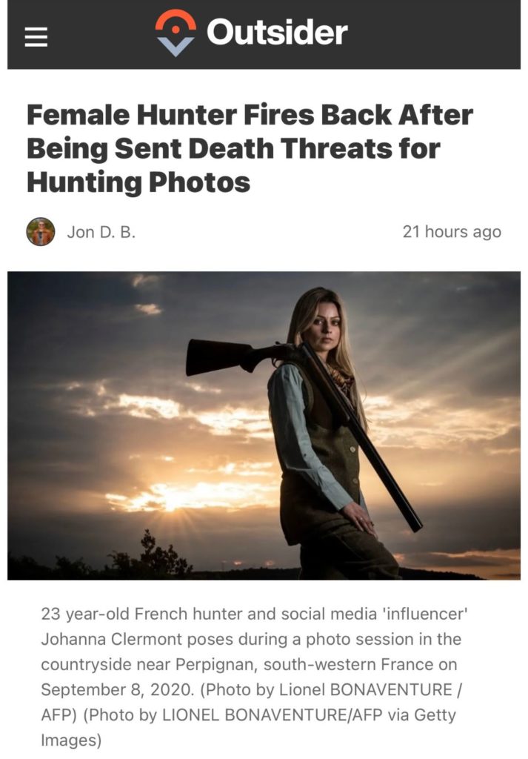This screenshot has height=759, width=528.
Task: Select the caption's first line about French hunter
Action: (254, 614)
